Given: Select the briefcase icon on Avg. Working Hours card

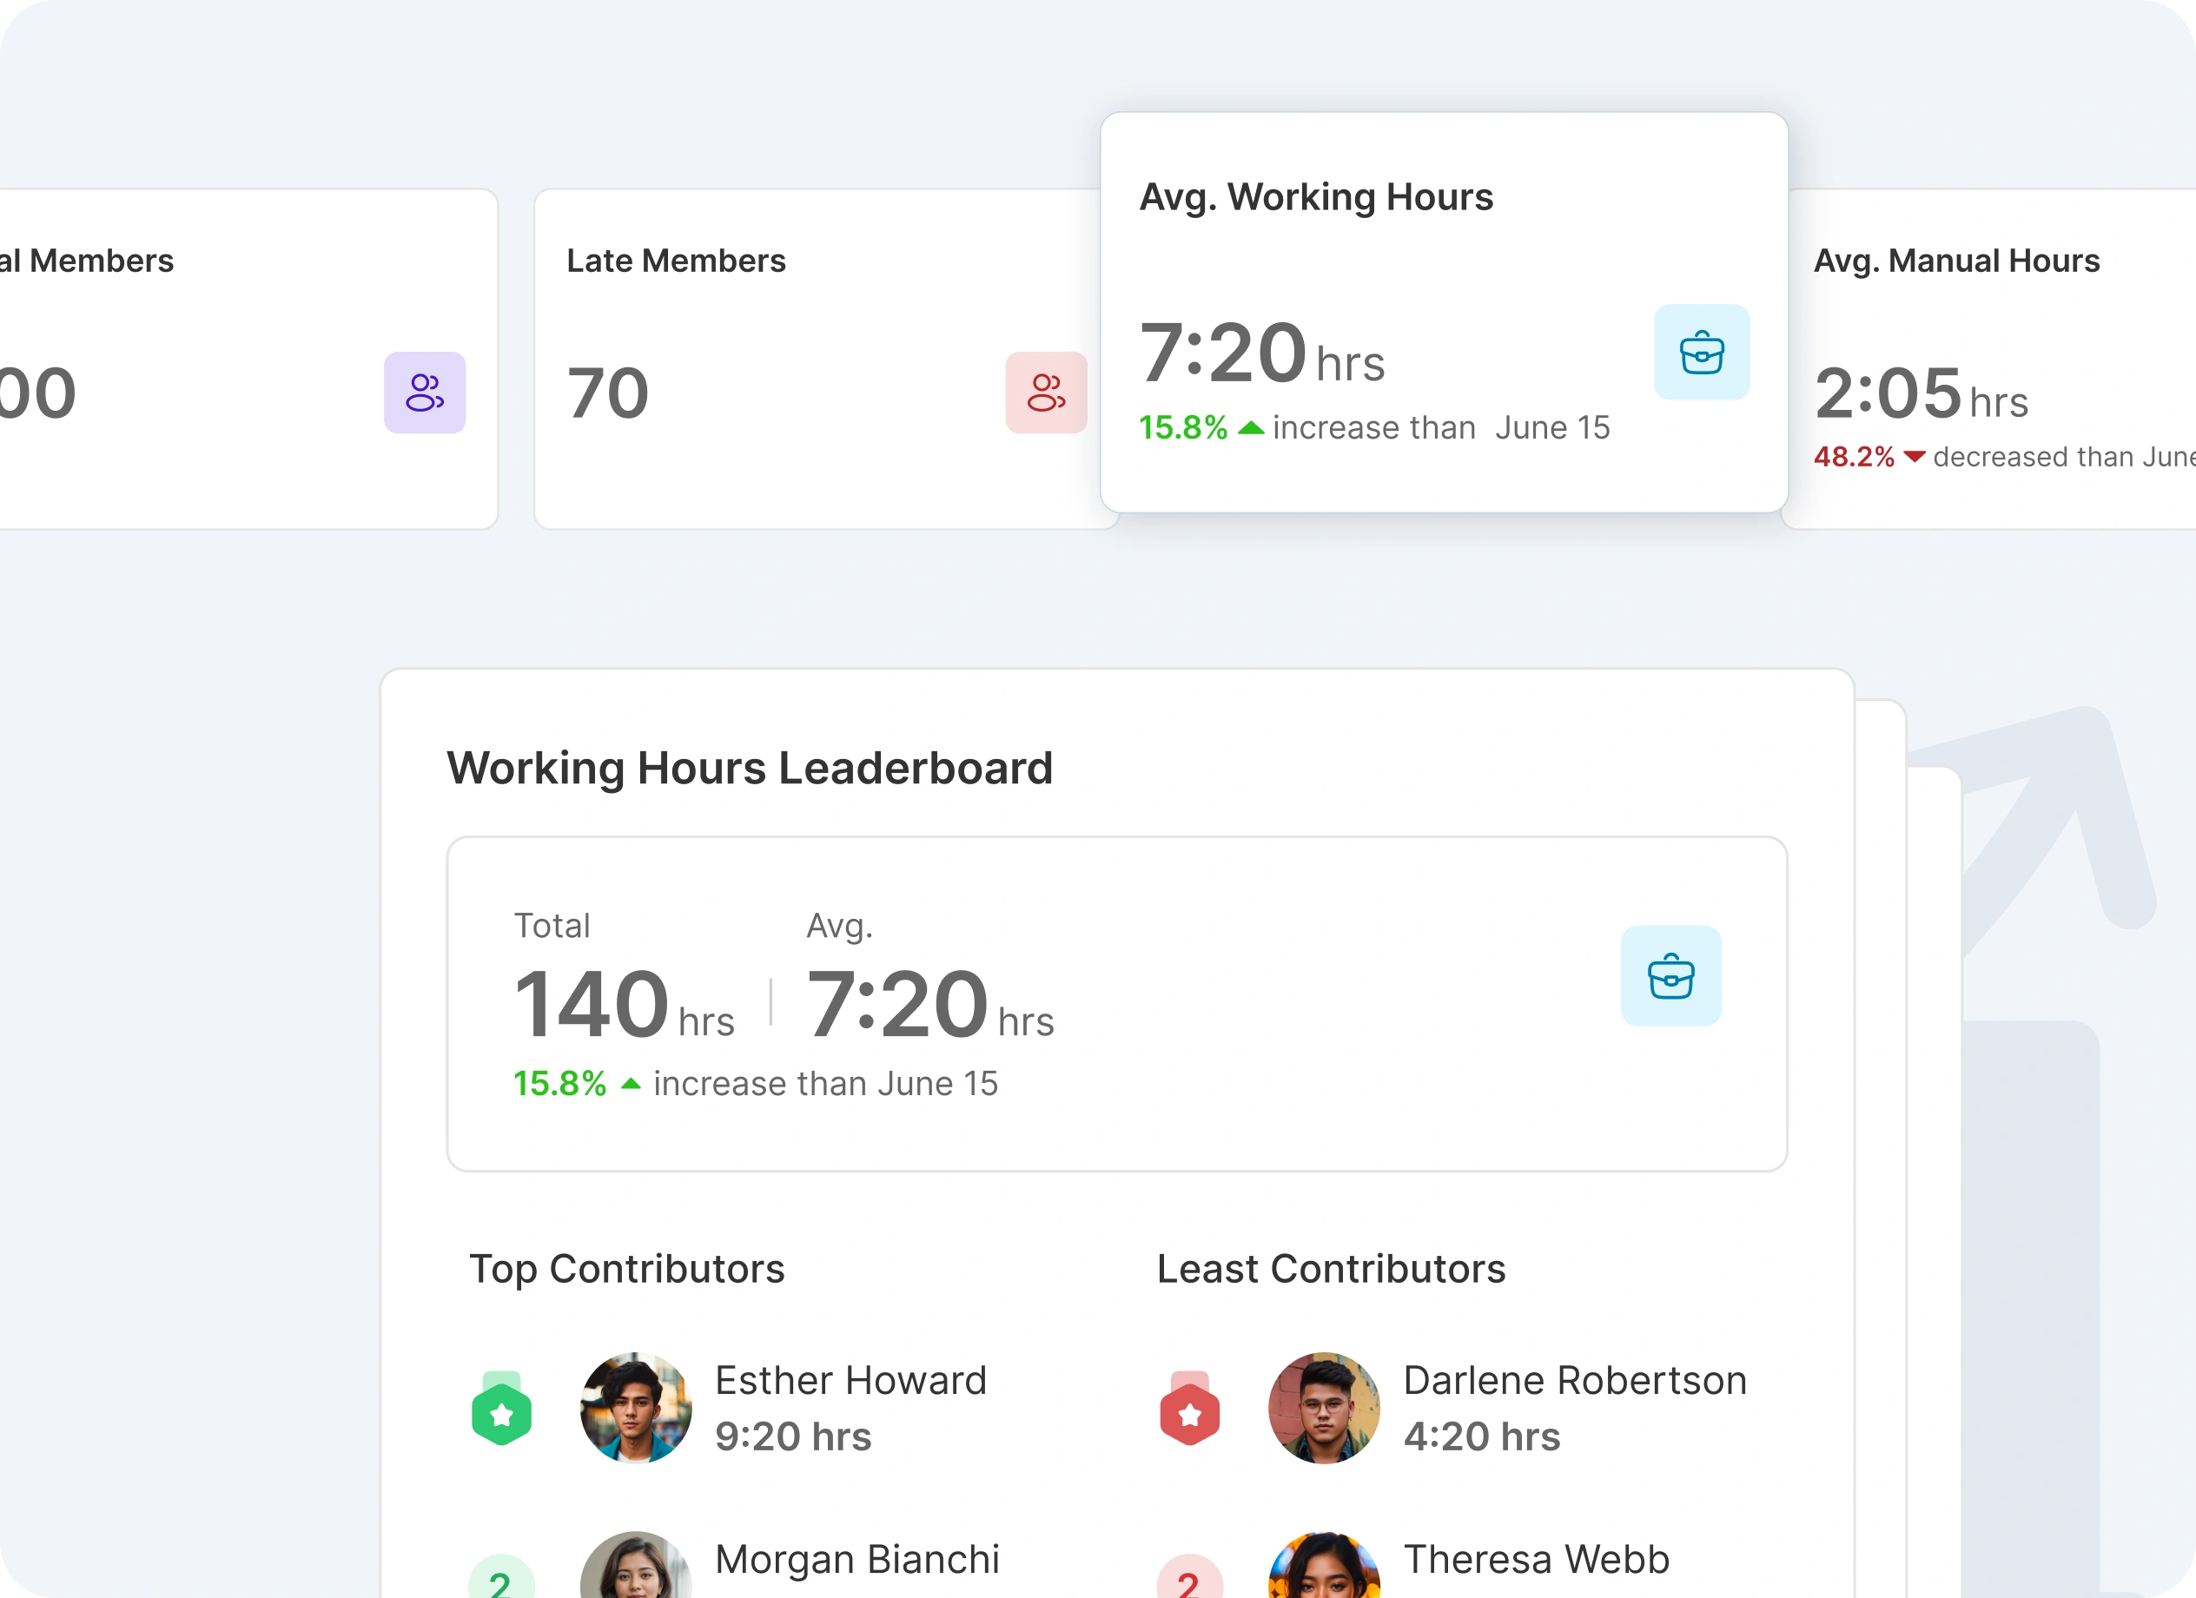Looking at the screenshot, I should [x=1701, y=352].
